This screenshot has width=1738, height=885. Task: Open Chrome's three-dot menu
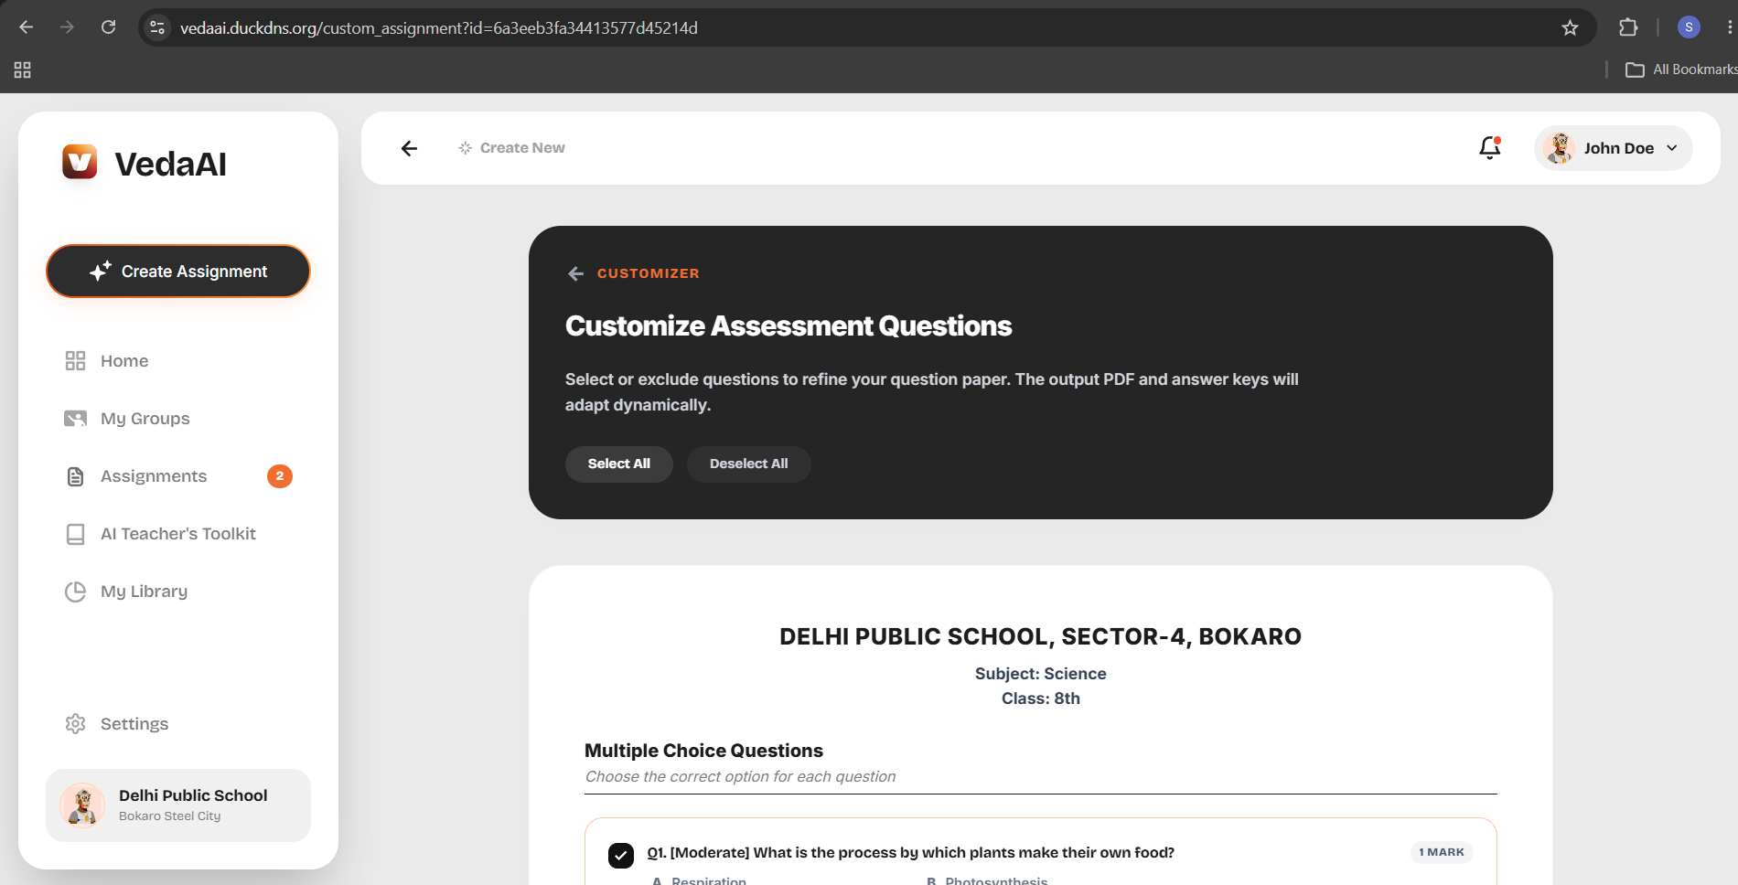pos(1729,27)
